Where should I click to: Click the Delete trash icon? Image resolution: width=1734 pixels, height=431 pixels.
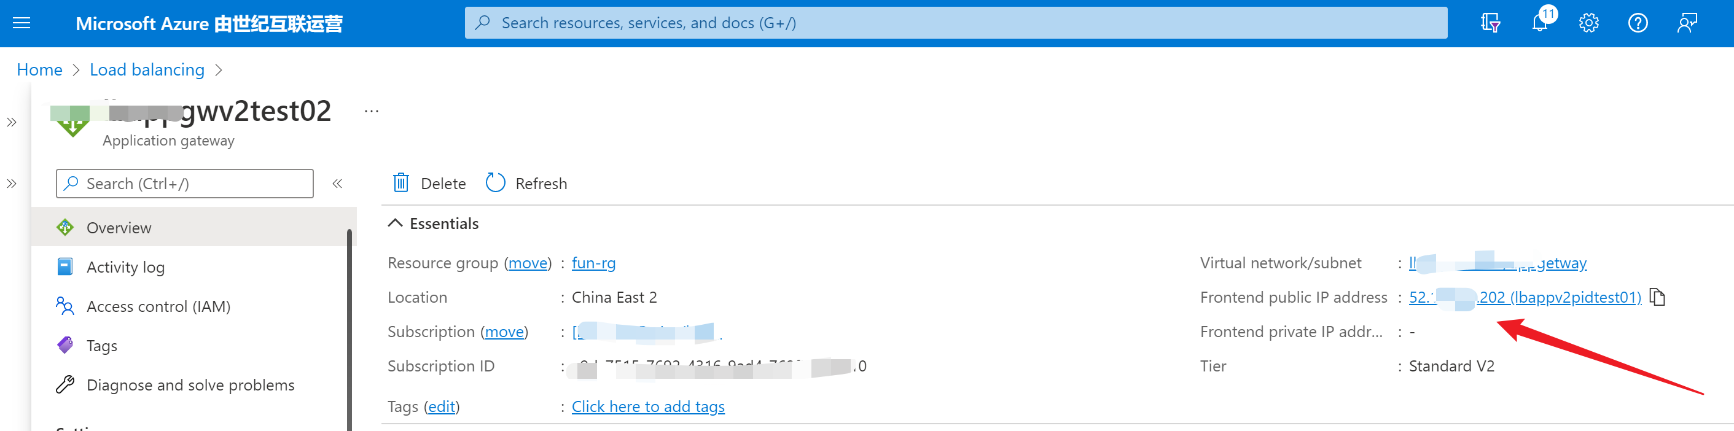401,184
